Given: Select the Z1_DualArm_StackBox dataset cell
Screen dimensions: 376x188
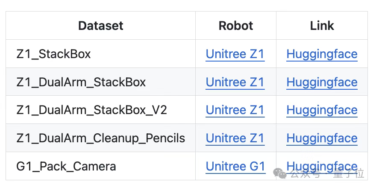Looking at the screenshot, I should tap(81, 82).
